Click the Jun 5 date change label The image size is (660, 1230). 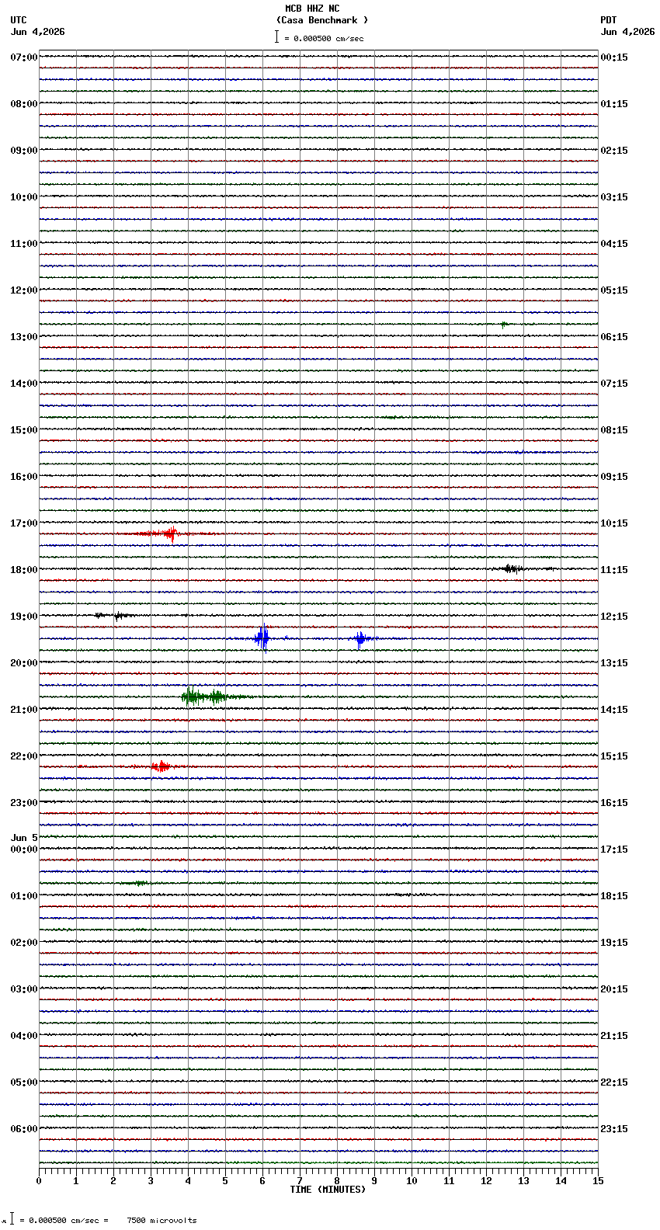[x=24, y=838]
